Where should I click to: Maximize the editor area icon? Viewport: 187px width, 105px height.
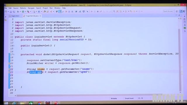179,15
